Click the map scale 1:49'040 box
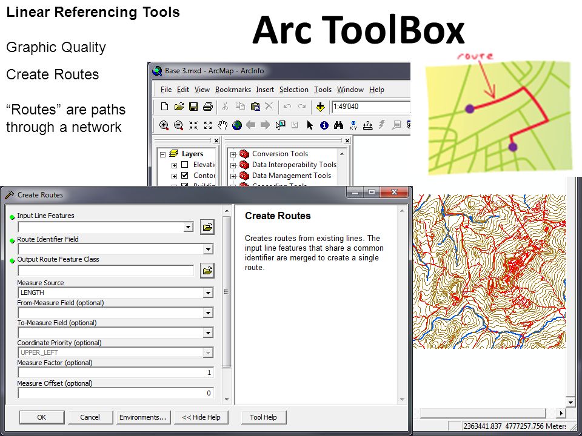Viewport: 582px width, 436px height. (370, 107)
